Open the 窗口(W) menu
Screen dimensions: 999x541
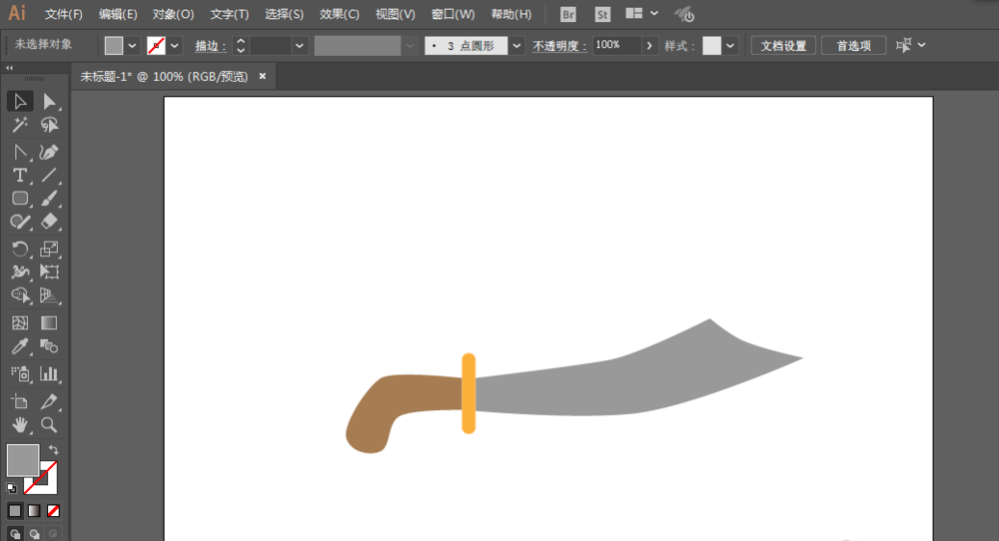point(453,15)
